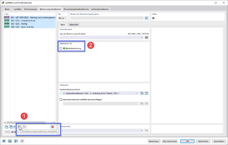Click the G Ch color tag of BS2

coord(7,21)
